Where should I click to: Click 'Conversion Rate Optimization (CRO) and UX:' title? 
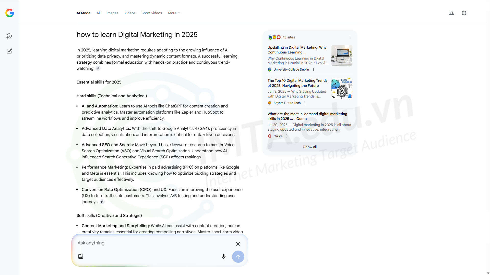[x=125, y=189]
